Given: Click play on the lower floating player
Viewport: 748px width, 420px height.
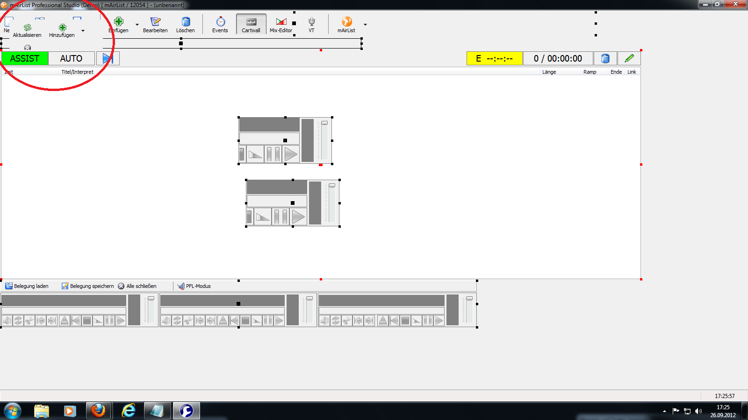Looking at the screenshot, I should [x=298, y=217].
